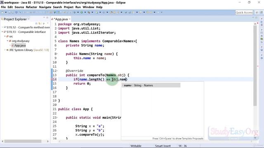Fold the compareTo method at line 12

tap(57, 71)
